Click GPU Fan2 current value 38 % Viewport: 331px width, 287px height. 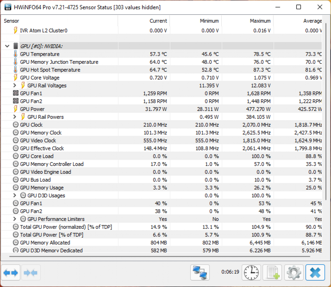pyautogui.click(x=161, y=211)
